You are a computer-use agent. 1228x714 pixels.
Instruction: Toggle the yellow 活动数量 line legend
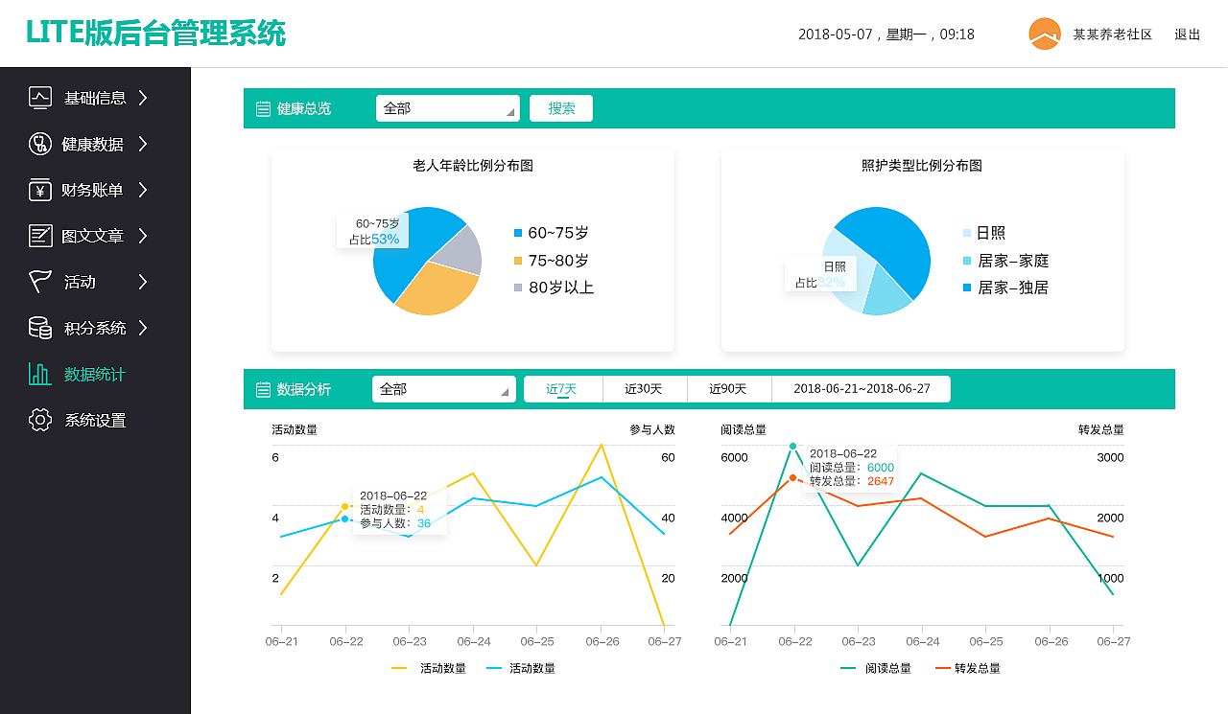pyautogui.click(x=429, y=668)
